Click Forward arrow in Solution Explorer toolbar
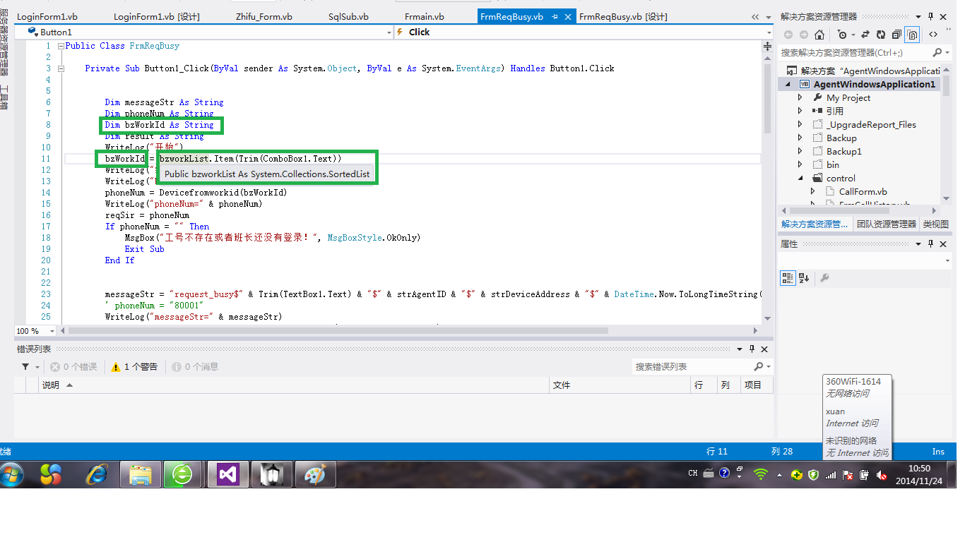This screenshot has width=965, height=542. (x=803, y=34)
